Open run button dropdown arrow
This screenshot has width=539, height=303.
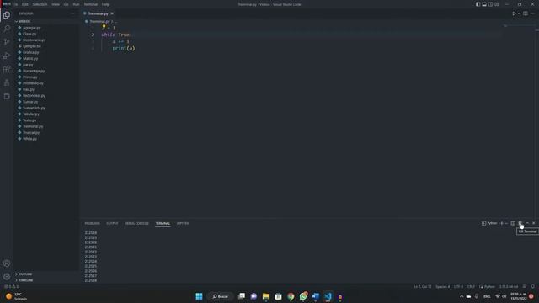pos(519,13)
